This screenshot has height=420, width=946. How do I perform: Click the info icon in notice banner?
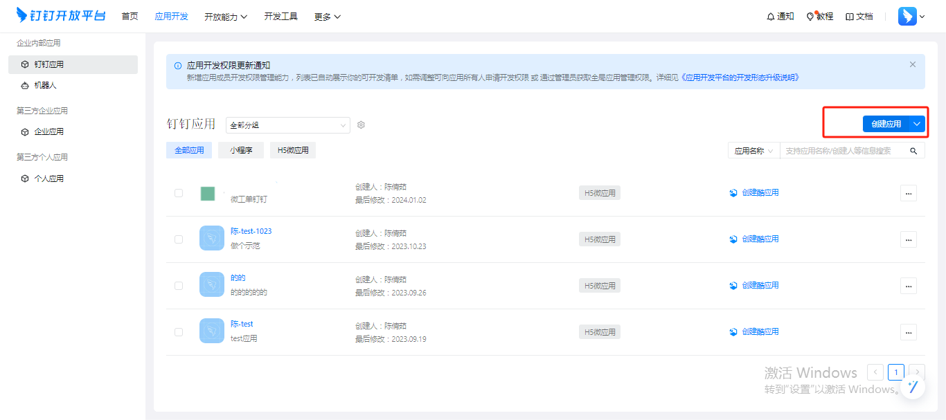coord(178,65)
